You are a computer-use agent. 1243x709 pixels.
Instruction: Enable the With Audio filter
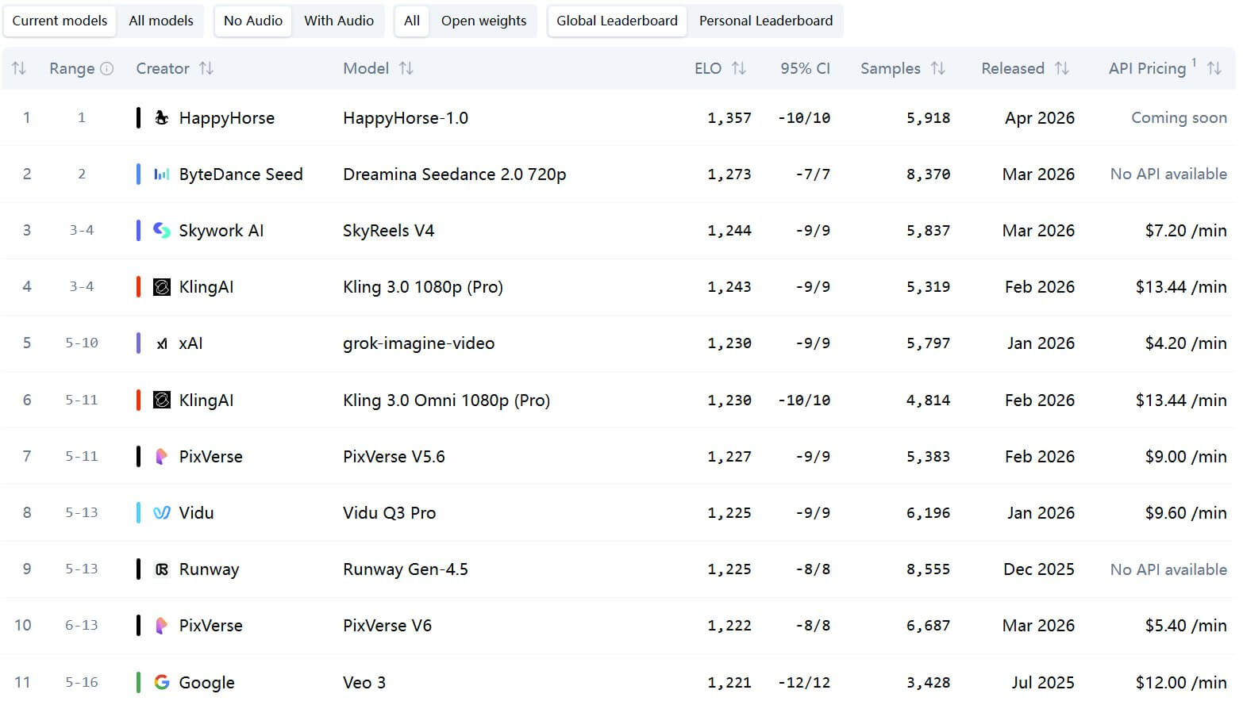[x=338, y=21]
